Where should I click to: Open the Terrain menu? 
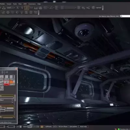pos(9,4)
